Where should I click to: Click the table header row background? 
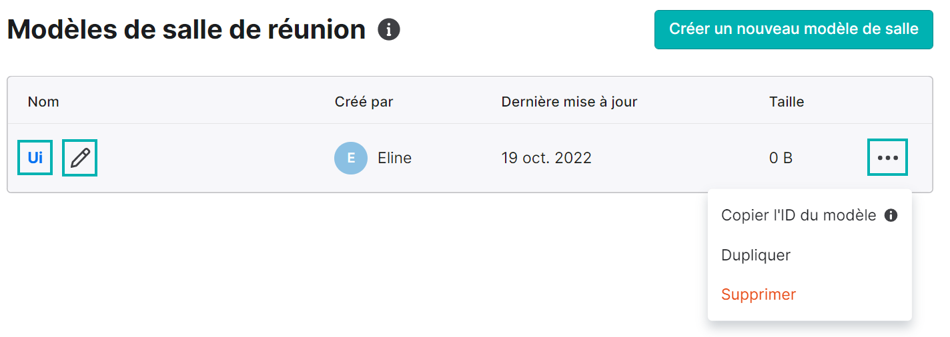tap(470, 100)
